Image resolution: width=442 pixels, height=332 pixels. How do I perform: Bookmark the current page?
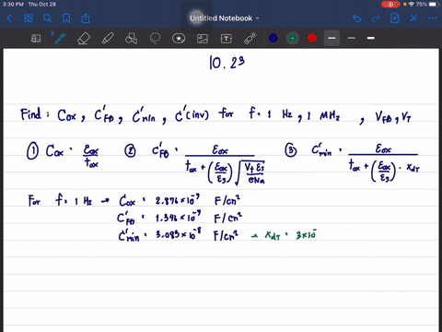[x=66, y=18]
